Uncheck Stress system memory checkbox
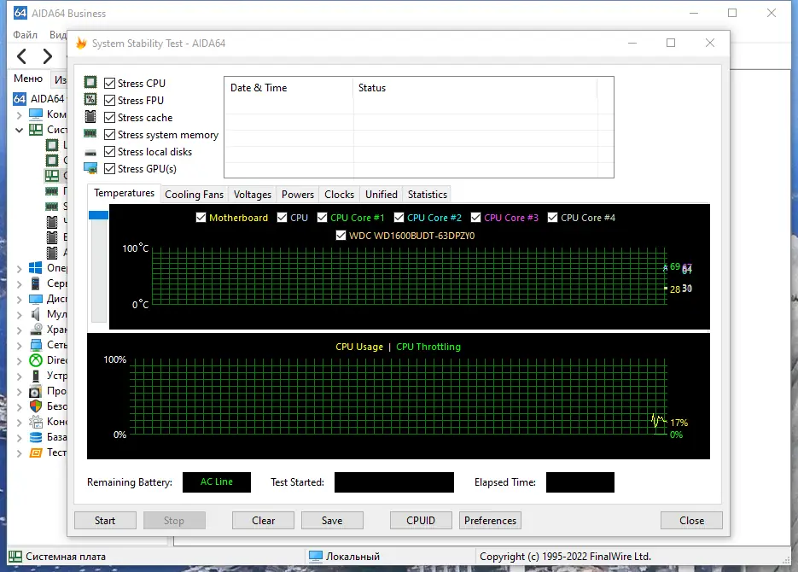 coord(109,134)
